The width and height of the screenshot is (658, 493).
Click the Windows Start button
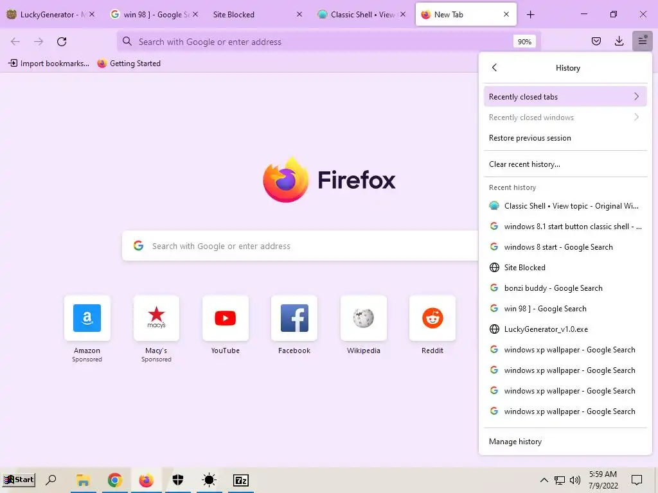pos(19,480)
